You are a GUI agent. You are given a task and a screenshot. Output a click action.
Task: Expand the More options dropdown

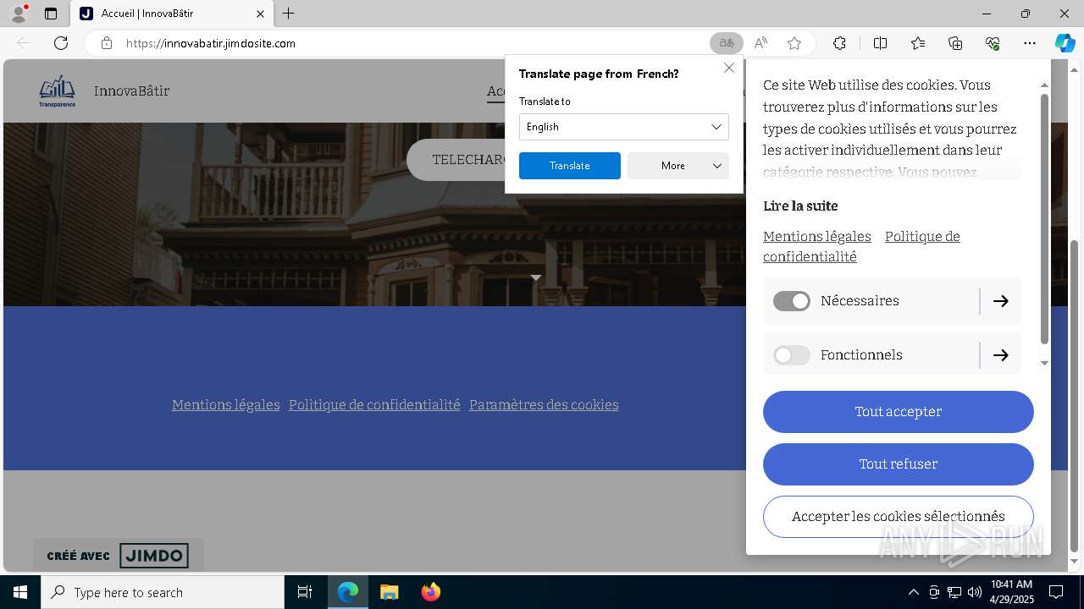(678, 166)
